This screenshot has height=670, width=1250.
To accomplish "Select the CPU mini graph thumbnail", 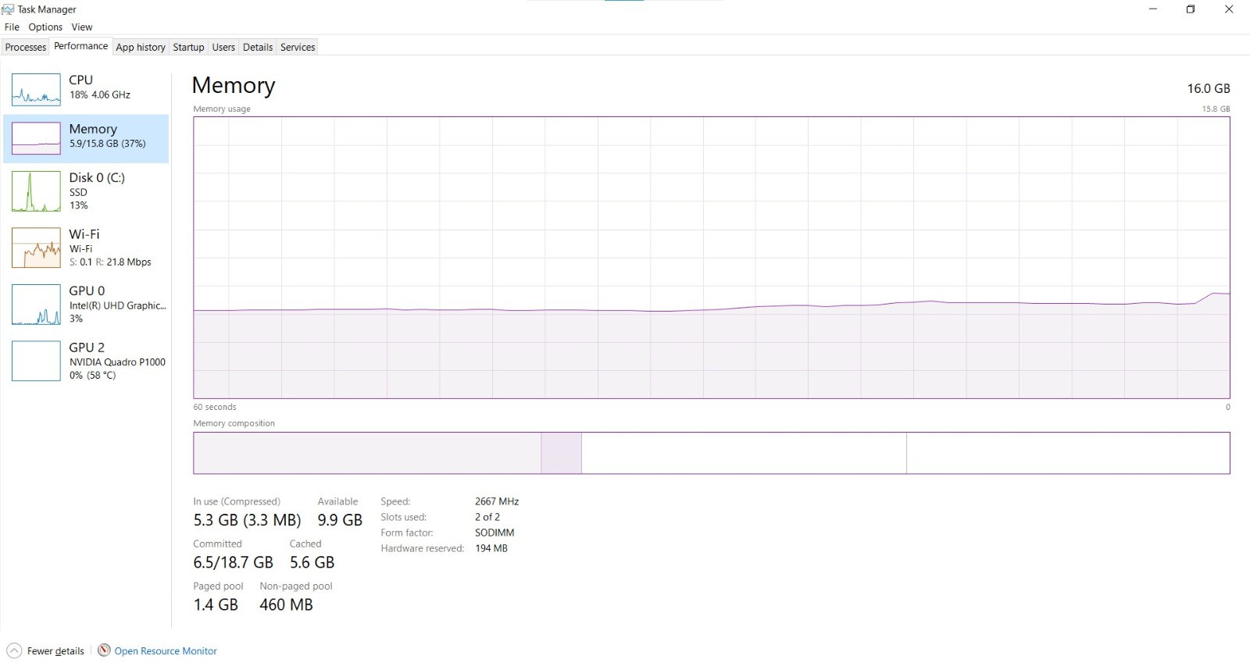I will tap(36, 90).
